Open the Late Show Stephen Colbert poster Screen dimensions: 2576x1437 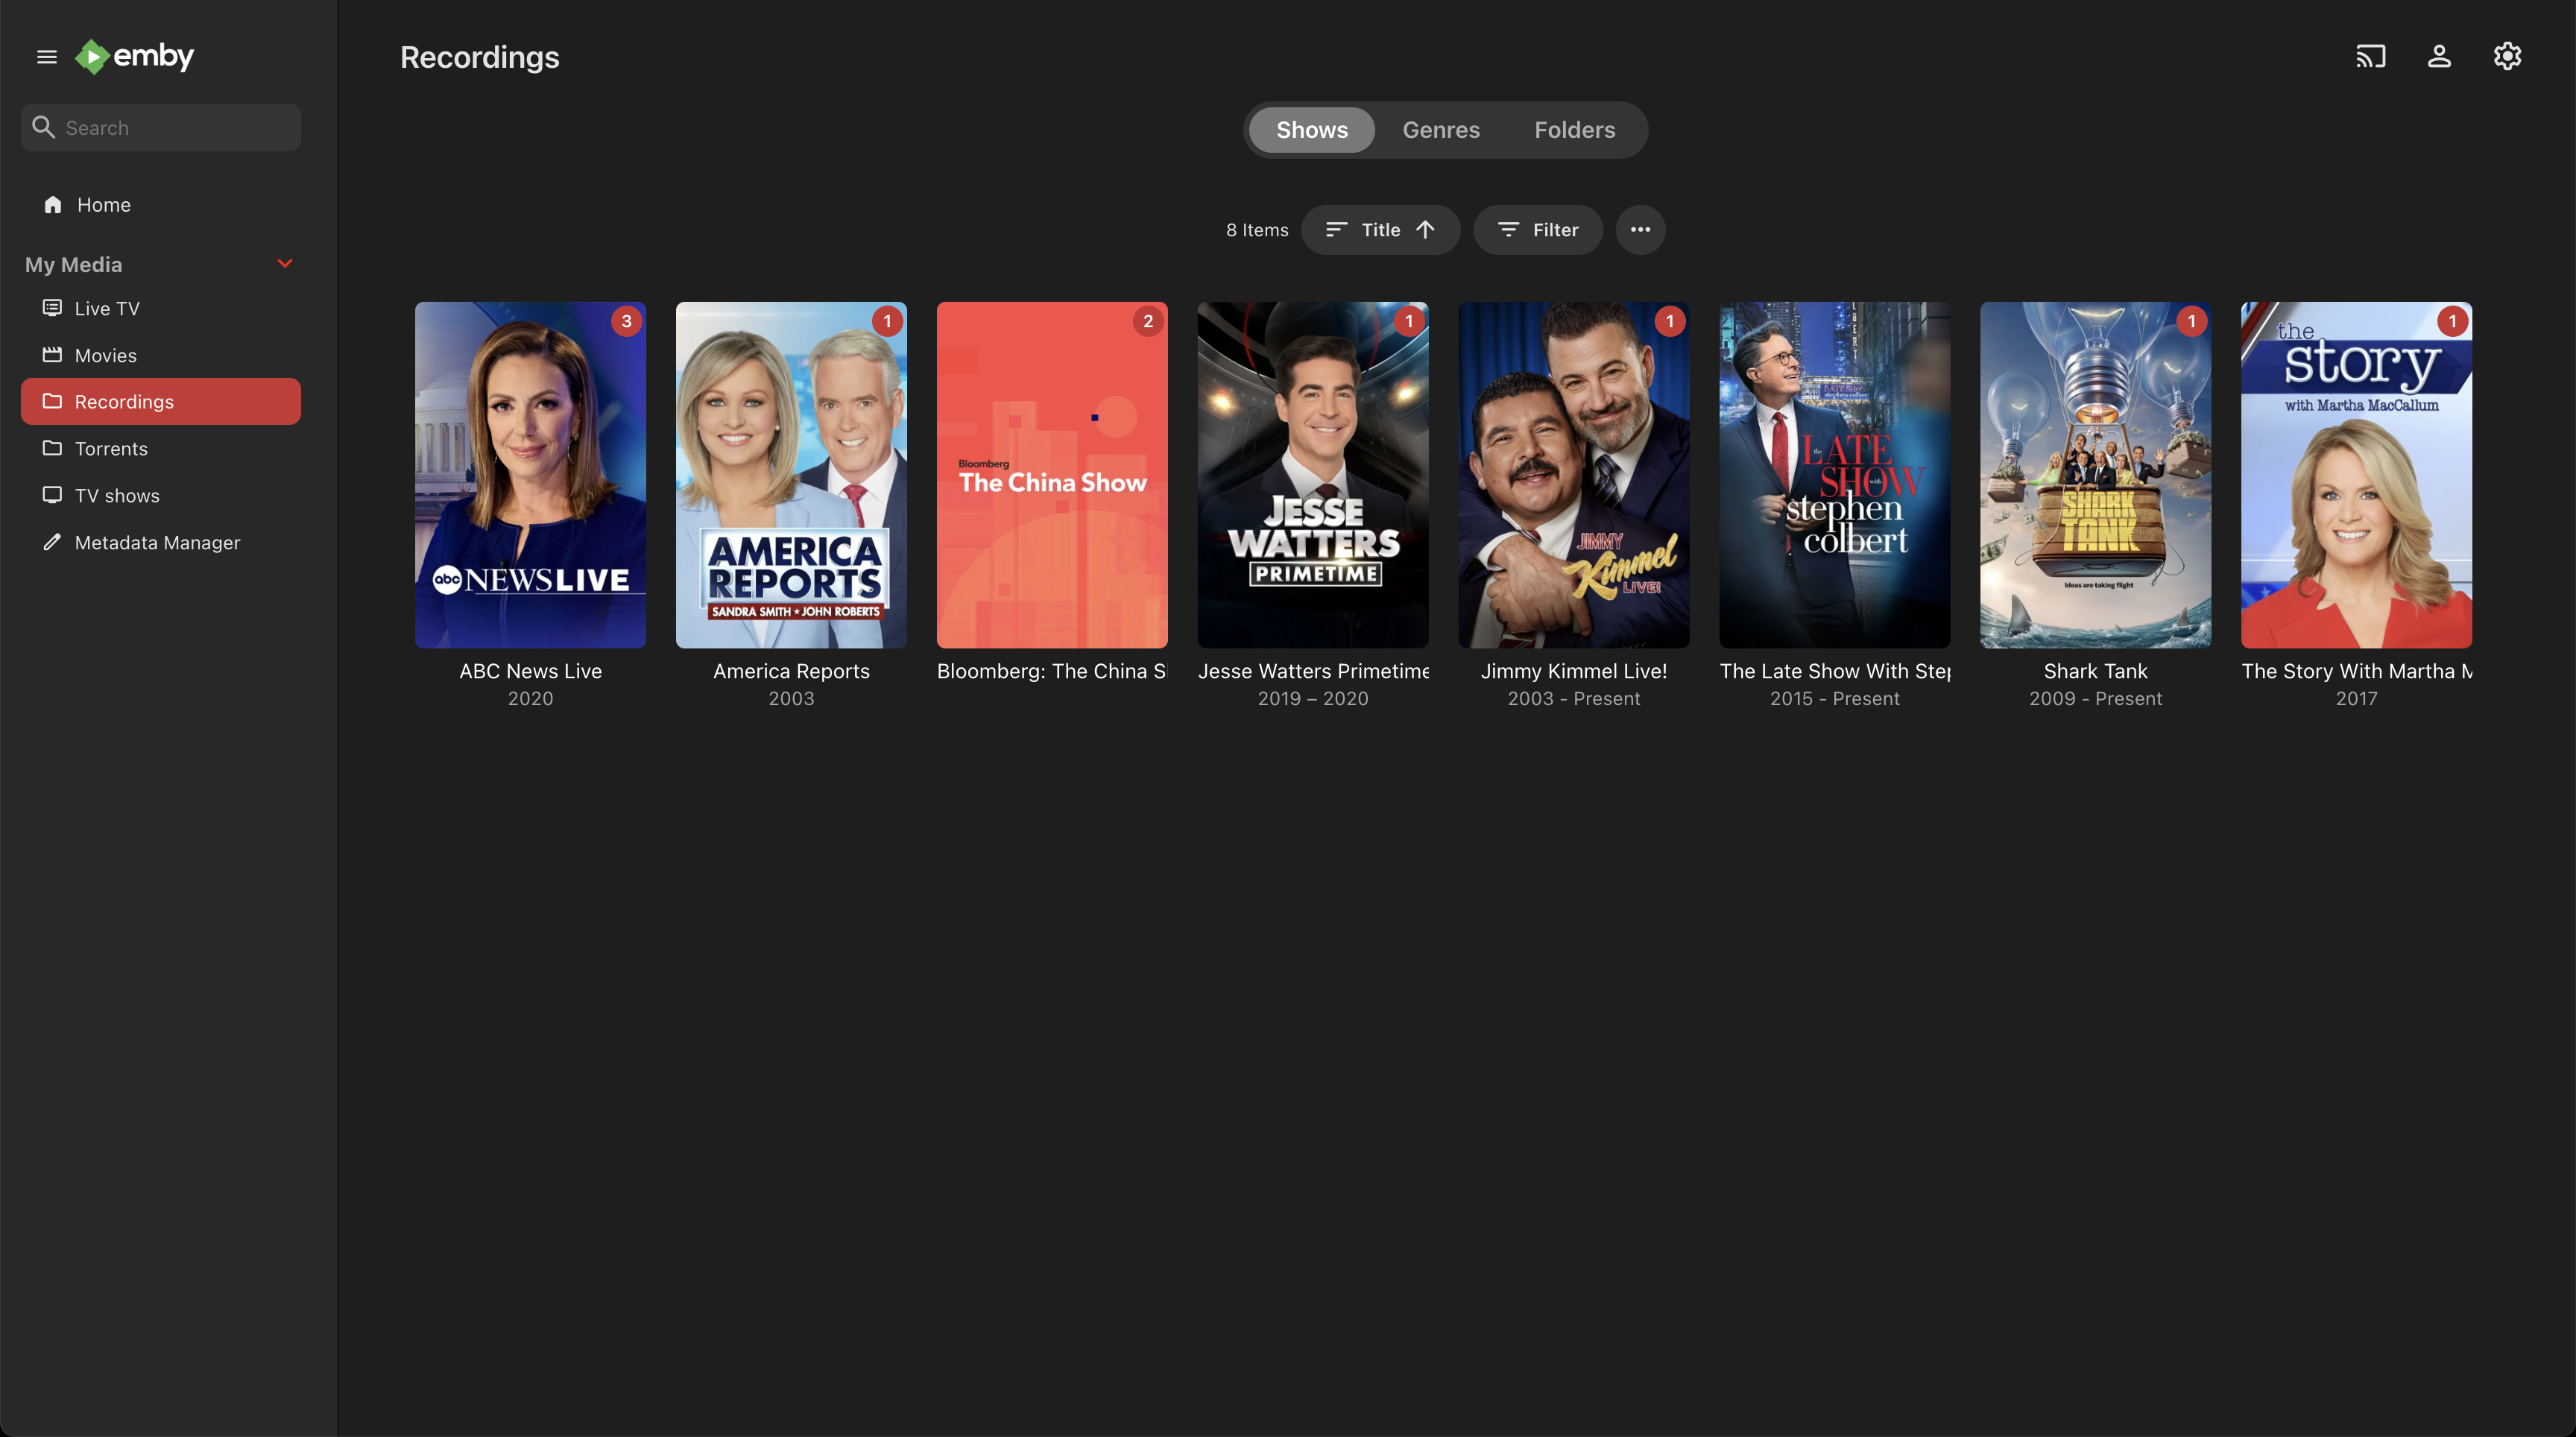pyautogui.click(x=1835, y=475)
